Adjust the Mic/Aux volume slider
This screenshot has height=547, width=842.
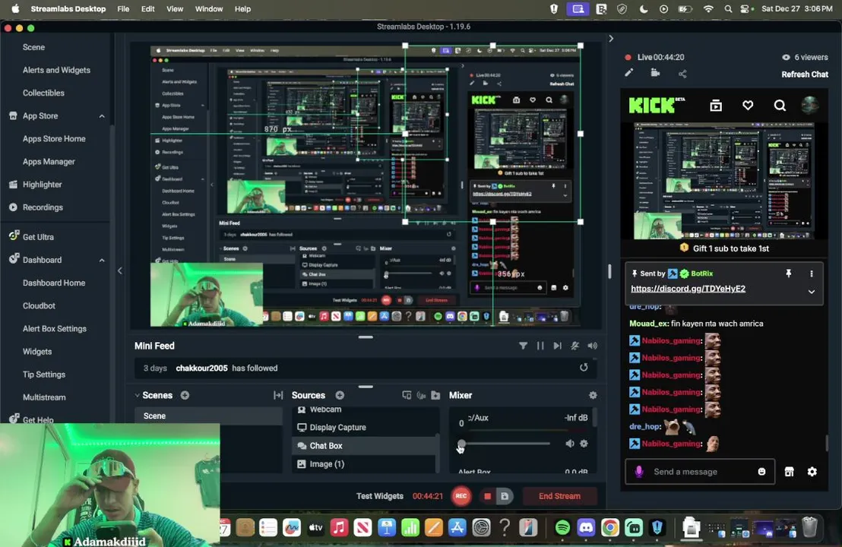505,444
